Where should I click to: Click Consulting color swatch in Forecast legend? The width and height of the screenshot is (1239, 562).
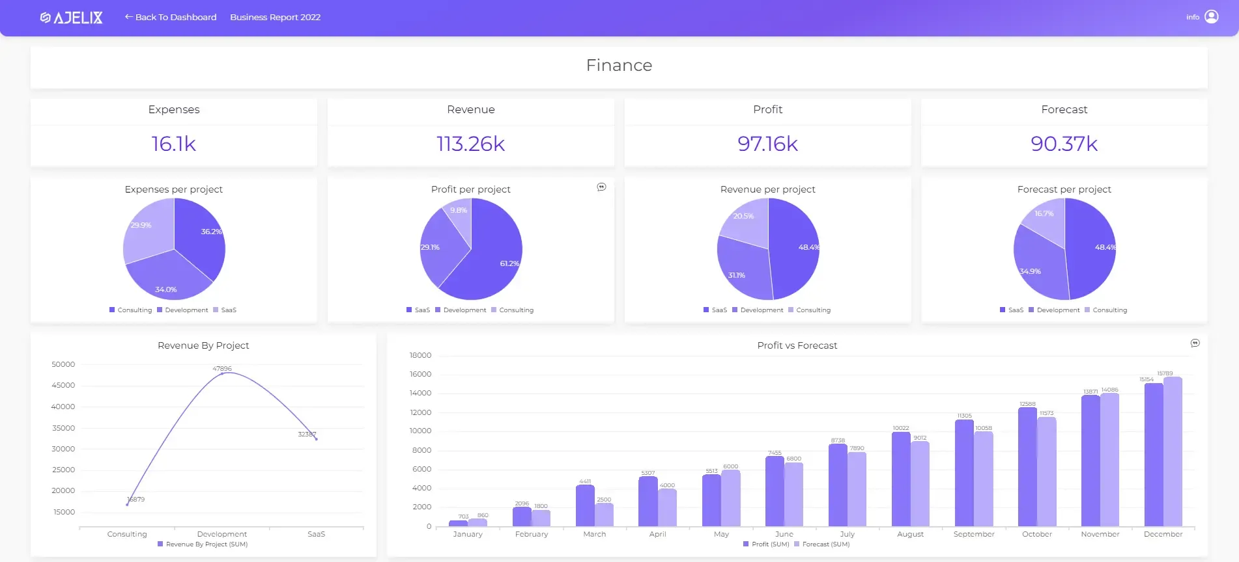point(1087,310)
